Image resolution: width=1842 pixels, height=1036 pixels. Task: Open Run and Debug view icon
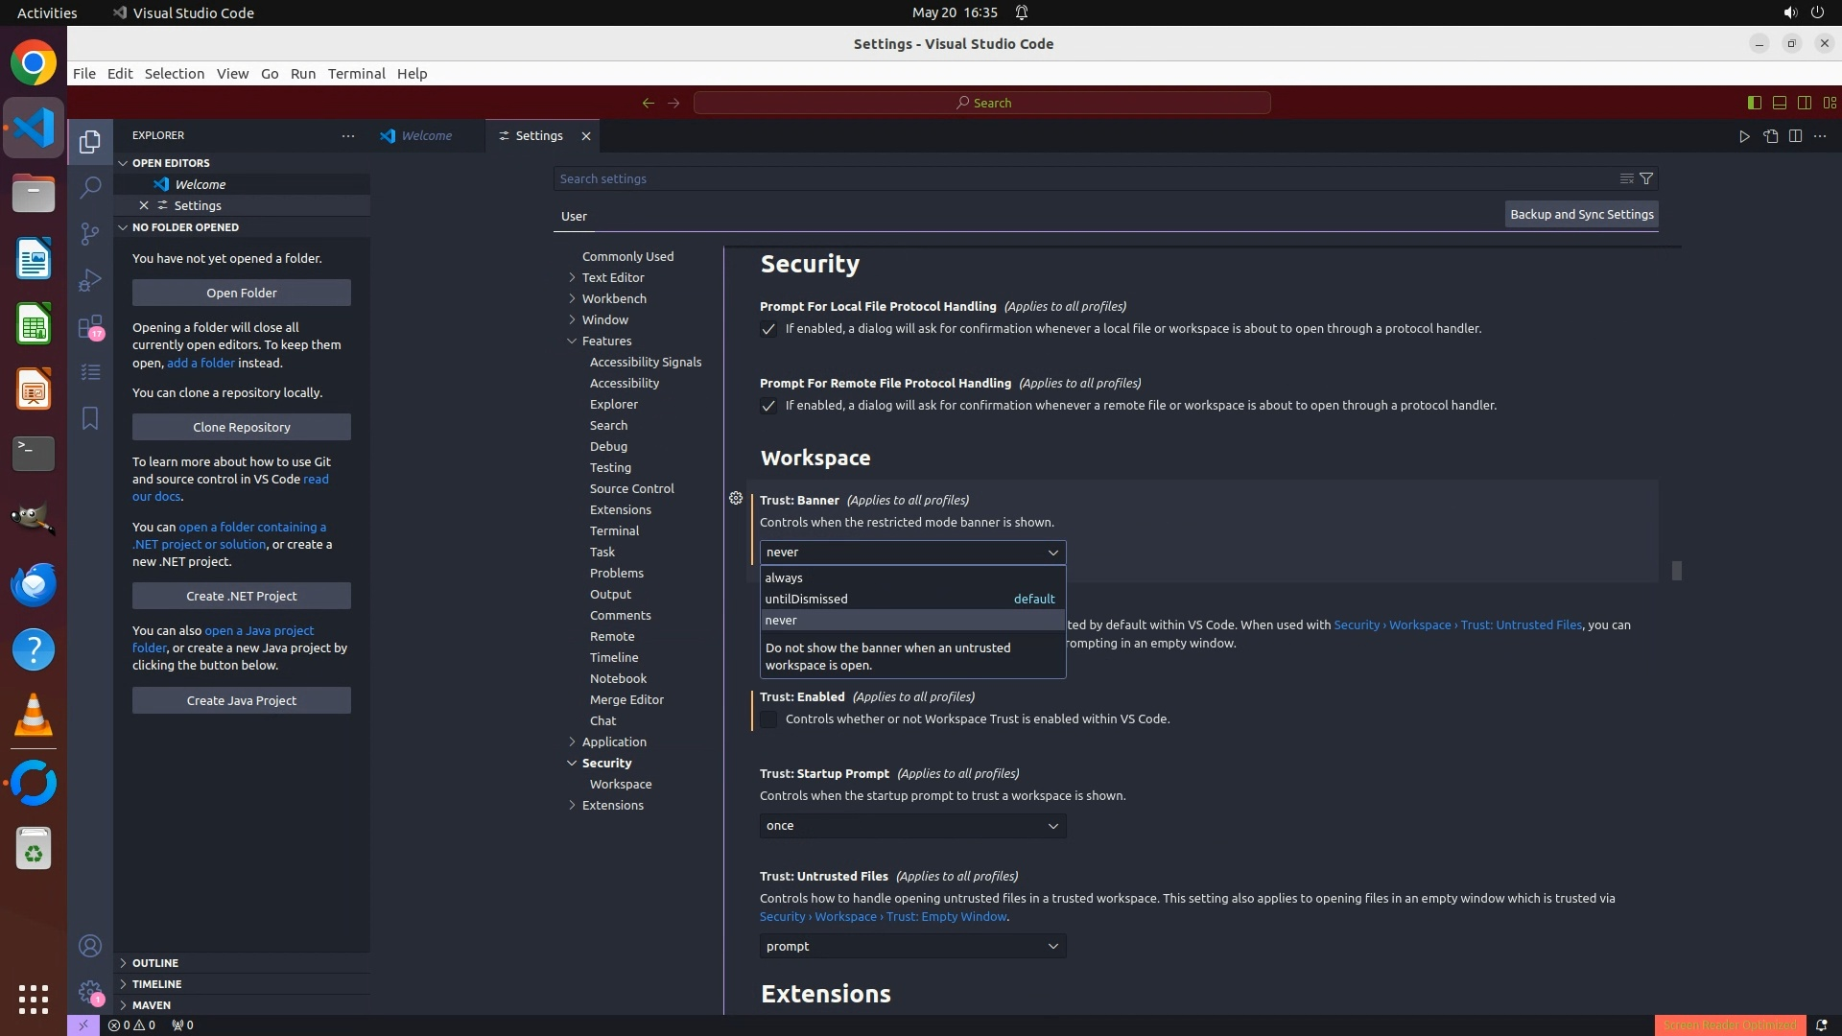[x=90, y=280]
